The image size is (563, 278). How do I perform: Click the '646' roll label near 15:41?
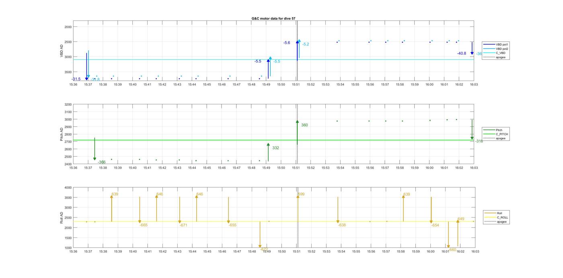tap(160, 194)
